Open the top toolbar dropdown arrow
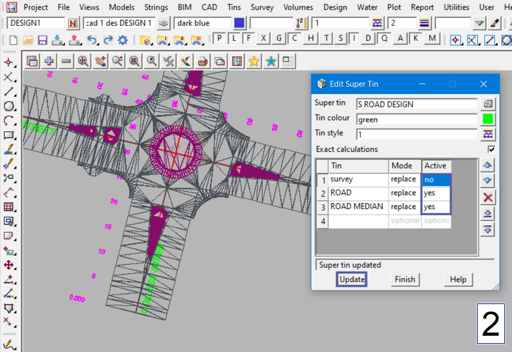 coord(479,24)
